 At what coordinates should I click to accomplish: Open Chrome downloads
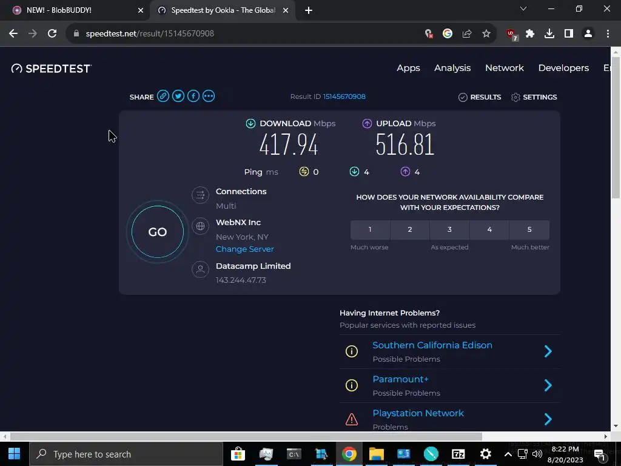(549, 34)
